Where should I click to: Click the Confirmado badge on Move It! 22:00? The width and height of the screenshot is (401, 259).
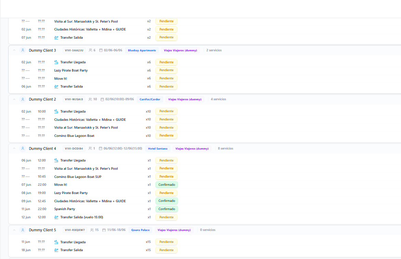[x=167, y=185]
